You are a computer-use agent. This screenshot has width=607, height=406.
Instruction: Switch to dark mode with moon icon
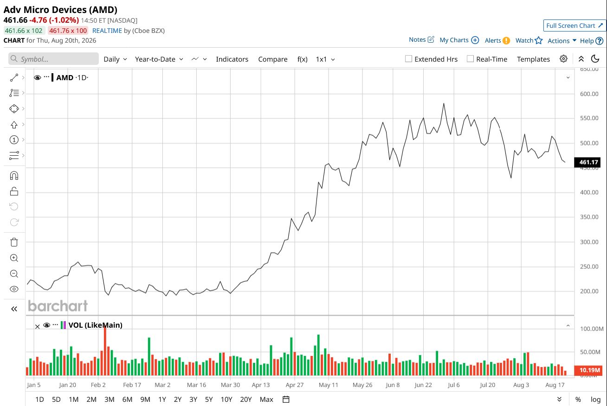point(595,59)
